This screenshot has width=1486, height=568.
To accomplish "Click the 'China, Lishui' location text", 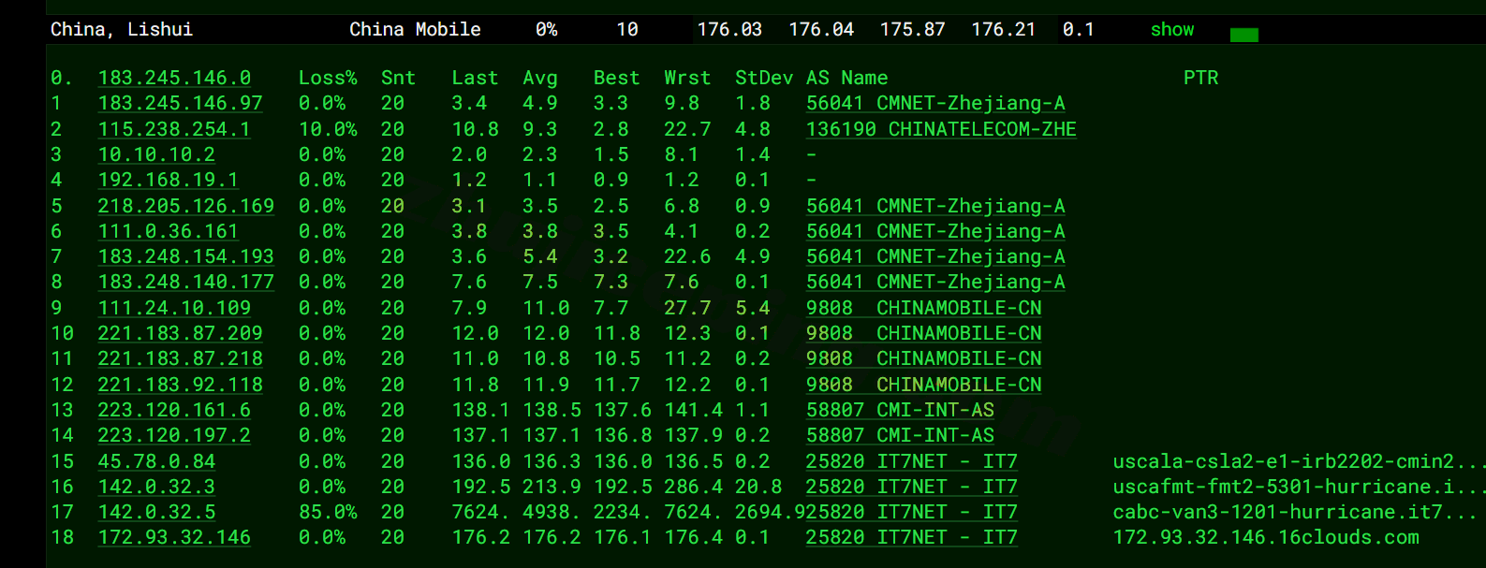I will tap(122, 30).
